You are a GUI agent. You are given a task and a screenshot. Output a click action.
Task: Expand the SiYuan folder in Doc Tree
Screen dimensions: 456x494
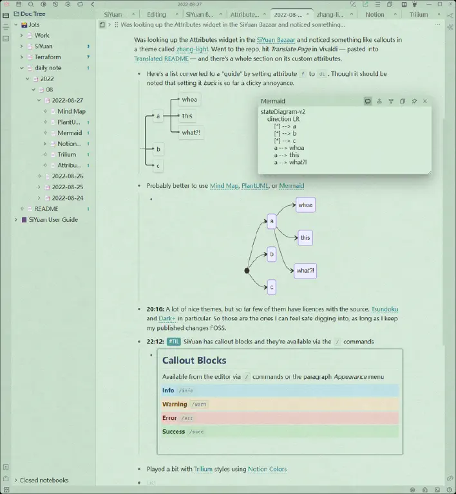point(21,46)
